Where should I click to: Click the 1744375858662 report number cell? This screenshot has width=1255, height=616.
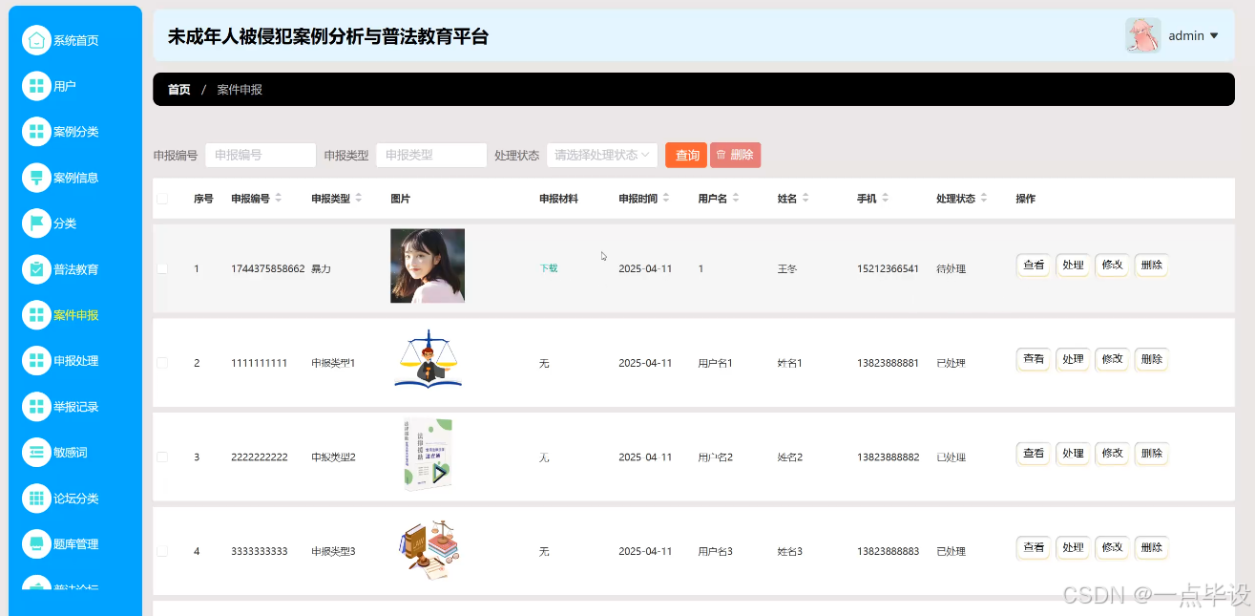267,269
